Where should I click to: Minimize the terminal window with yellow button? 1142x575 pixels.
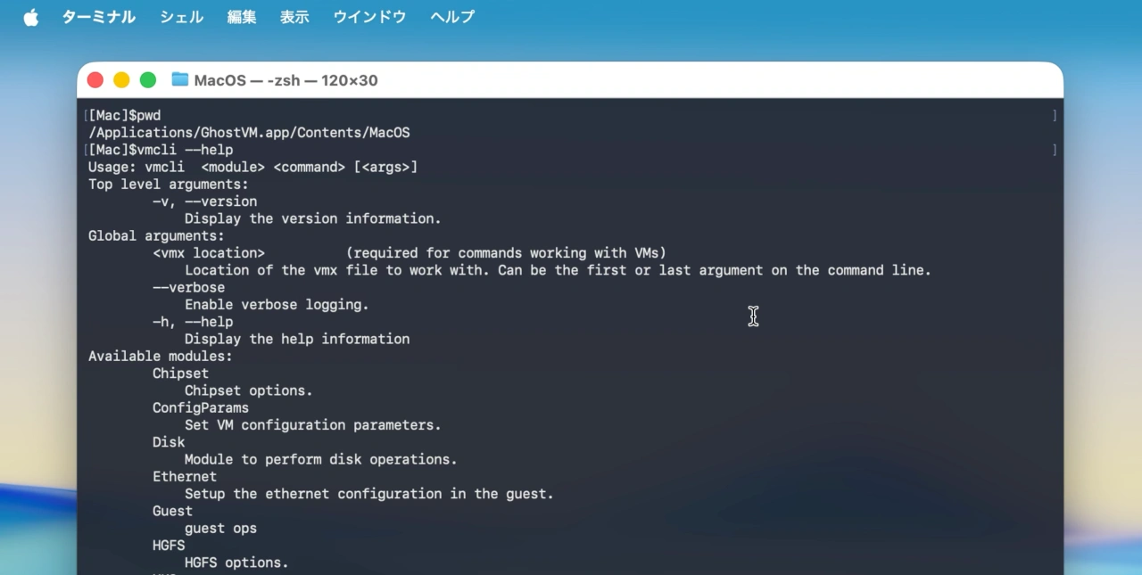pos(121,80)
